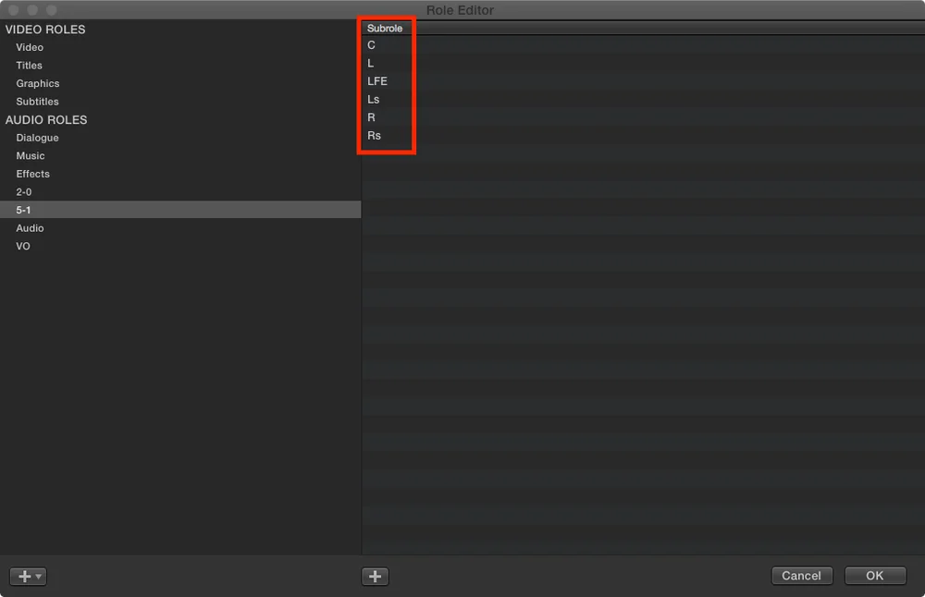Choose the Music audio role
The height and width of the screenshot is (597, 925).
[x=180, y=155]
